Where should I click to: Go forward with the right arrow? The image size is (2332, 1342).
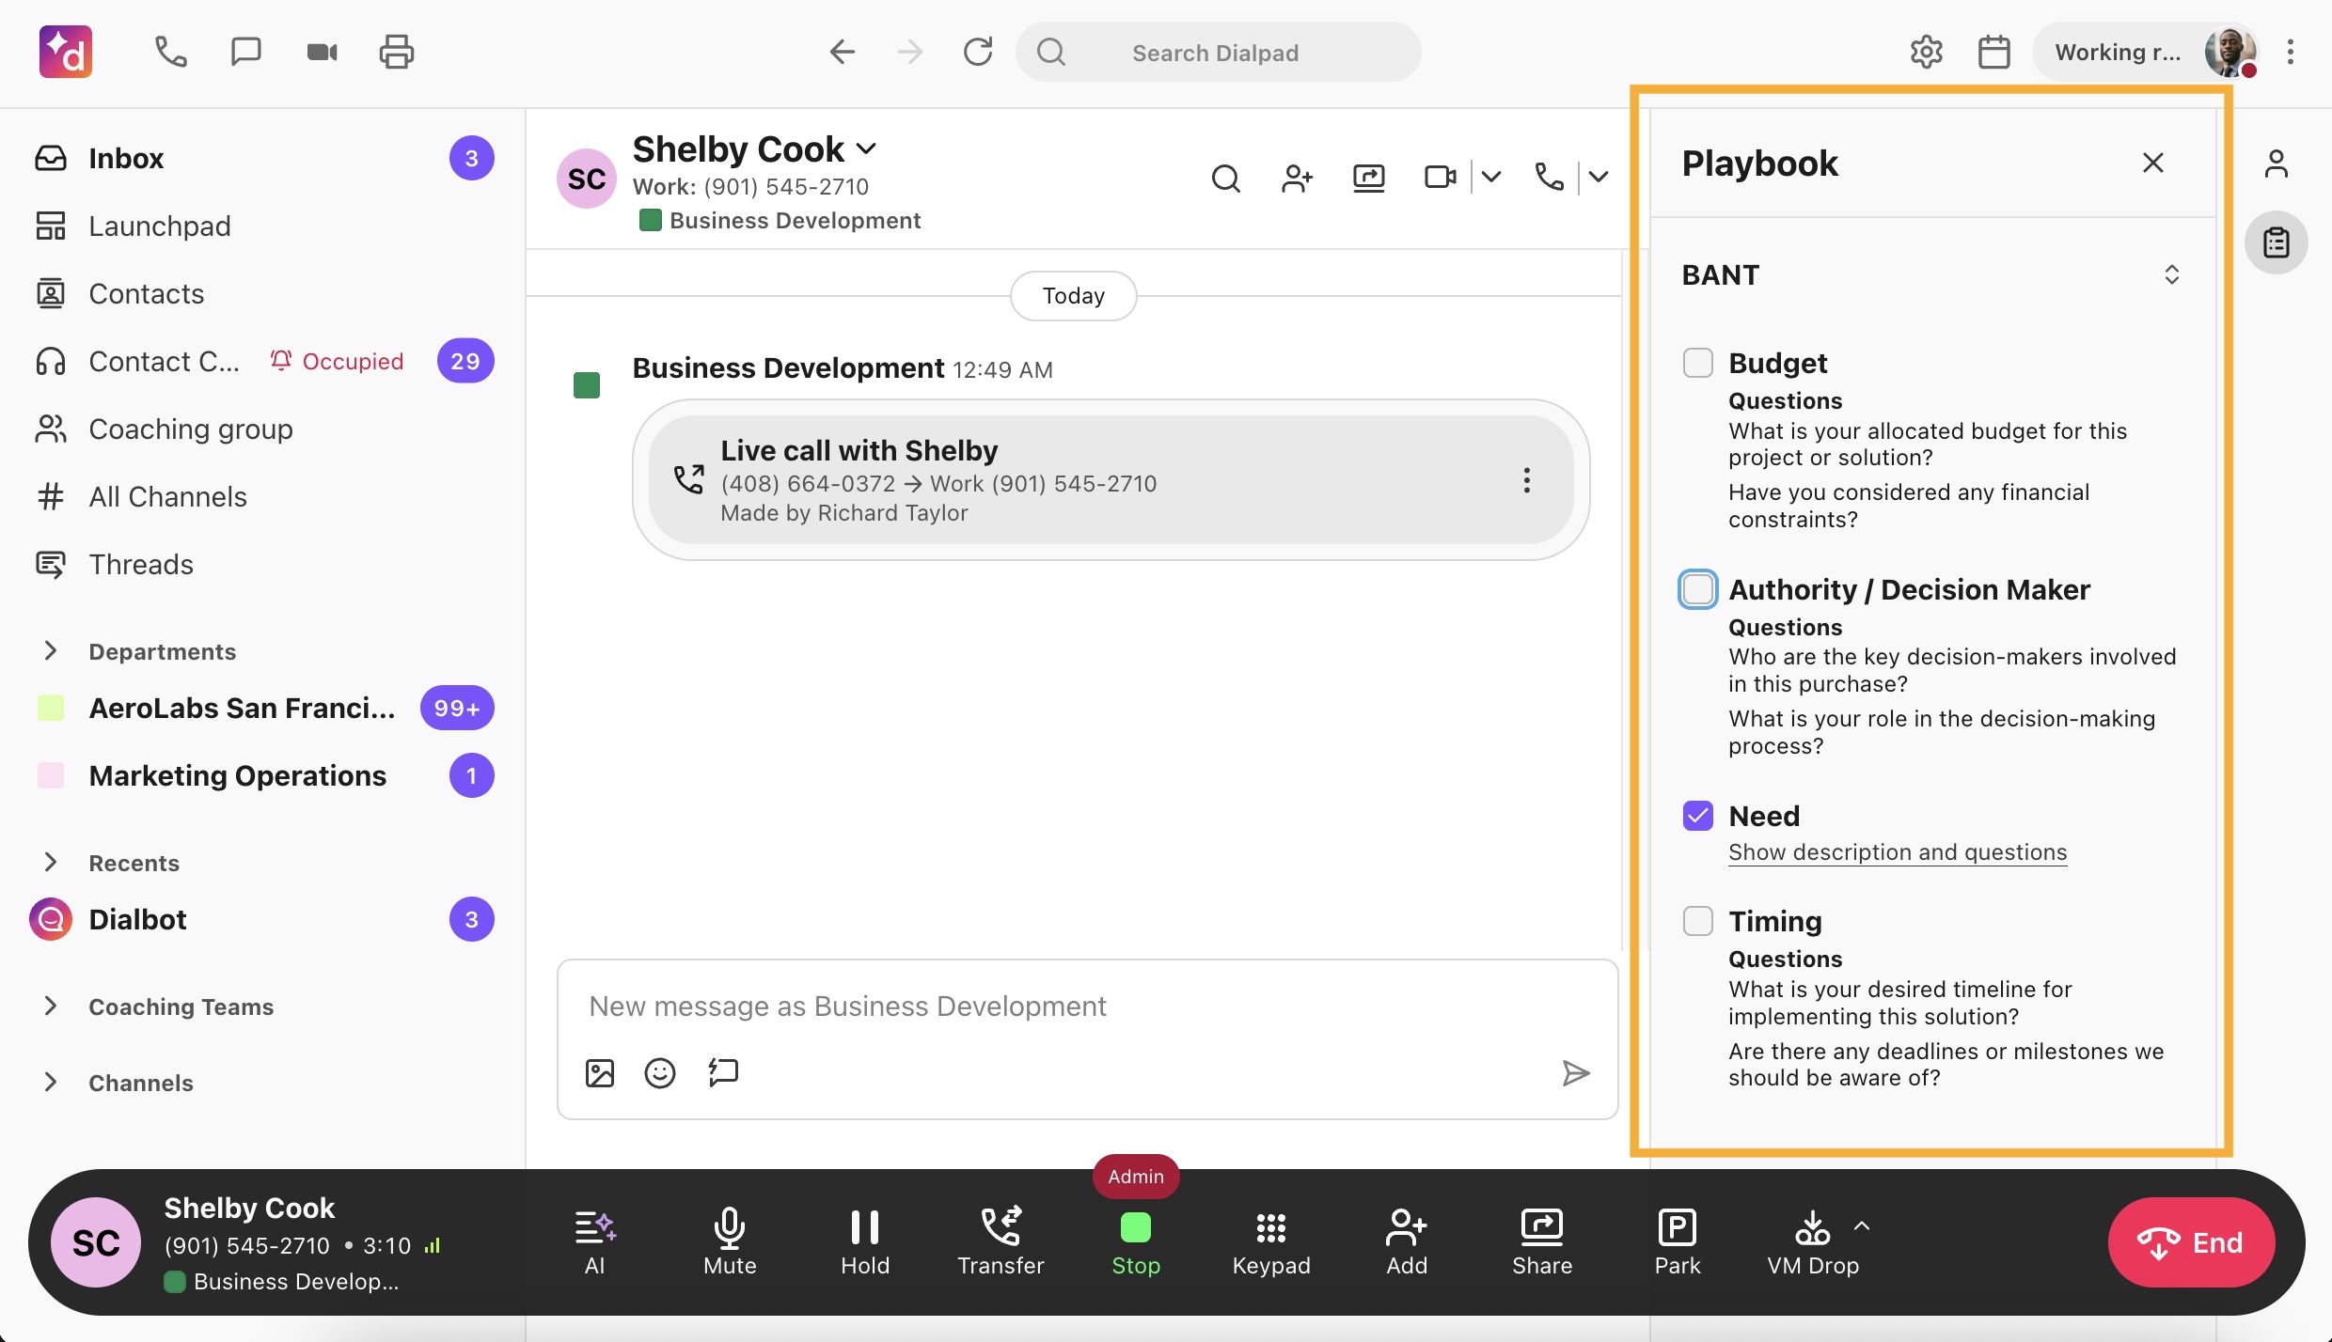(909, 52)
